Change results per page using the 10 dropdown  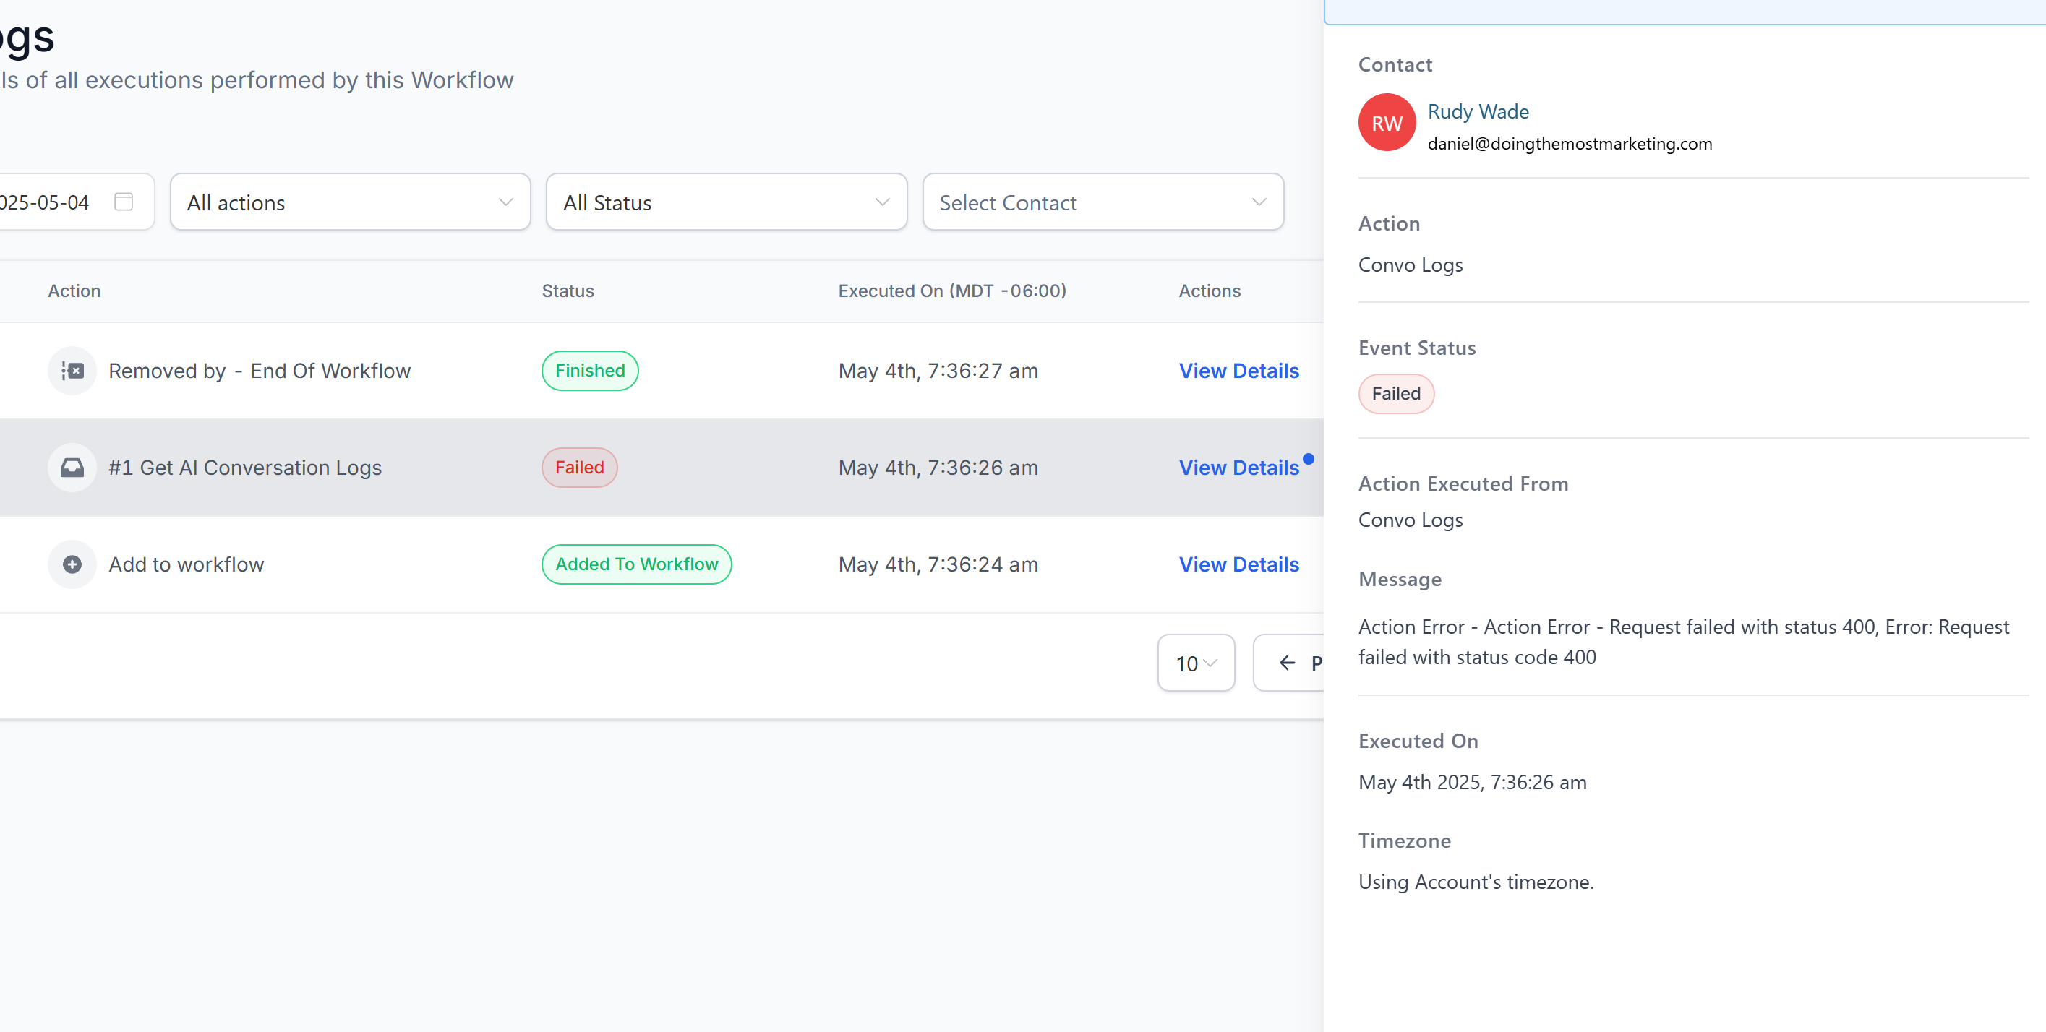(1195, 663)
